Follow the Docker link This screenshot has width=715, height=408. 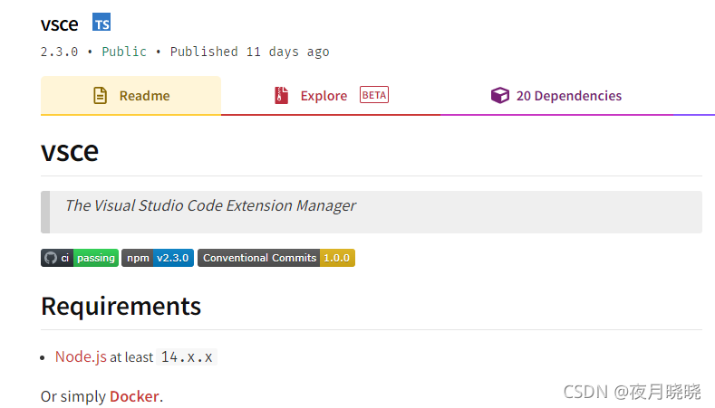coord(134,396)
